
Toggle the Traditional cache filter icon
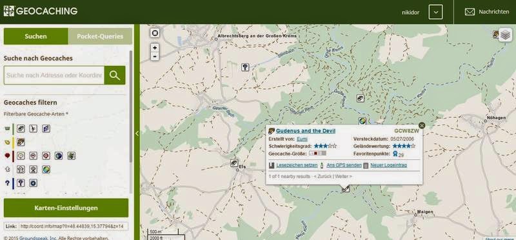(21, 128)
